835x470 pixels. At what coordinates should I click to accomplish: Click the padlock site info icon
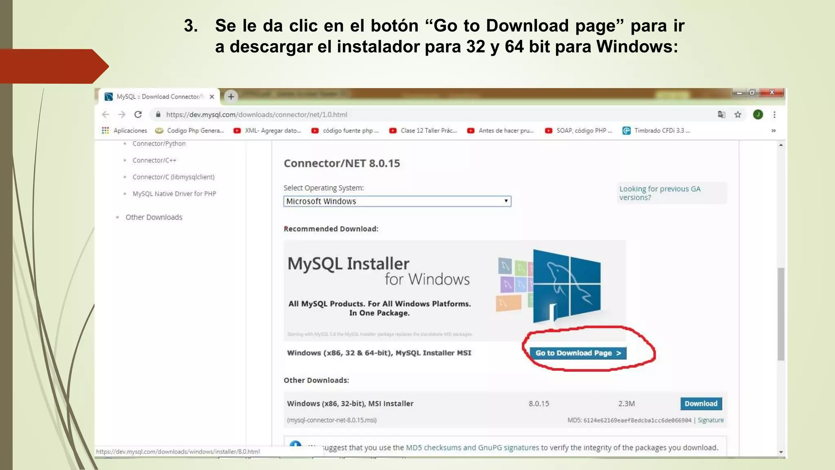point(158,115)
